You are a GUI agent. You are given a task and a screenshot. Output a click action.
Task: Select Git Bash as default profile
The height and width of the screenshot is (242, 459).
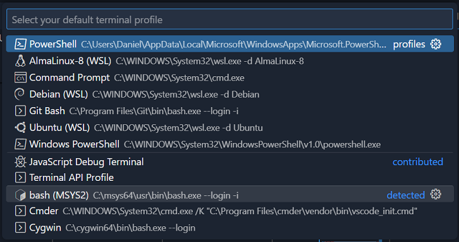pos(229,111)
